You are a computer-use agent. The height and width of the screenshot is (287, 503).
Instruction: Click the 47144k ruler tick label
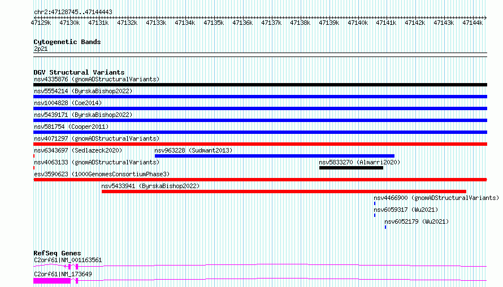click(x=473, y=23)
